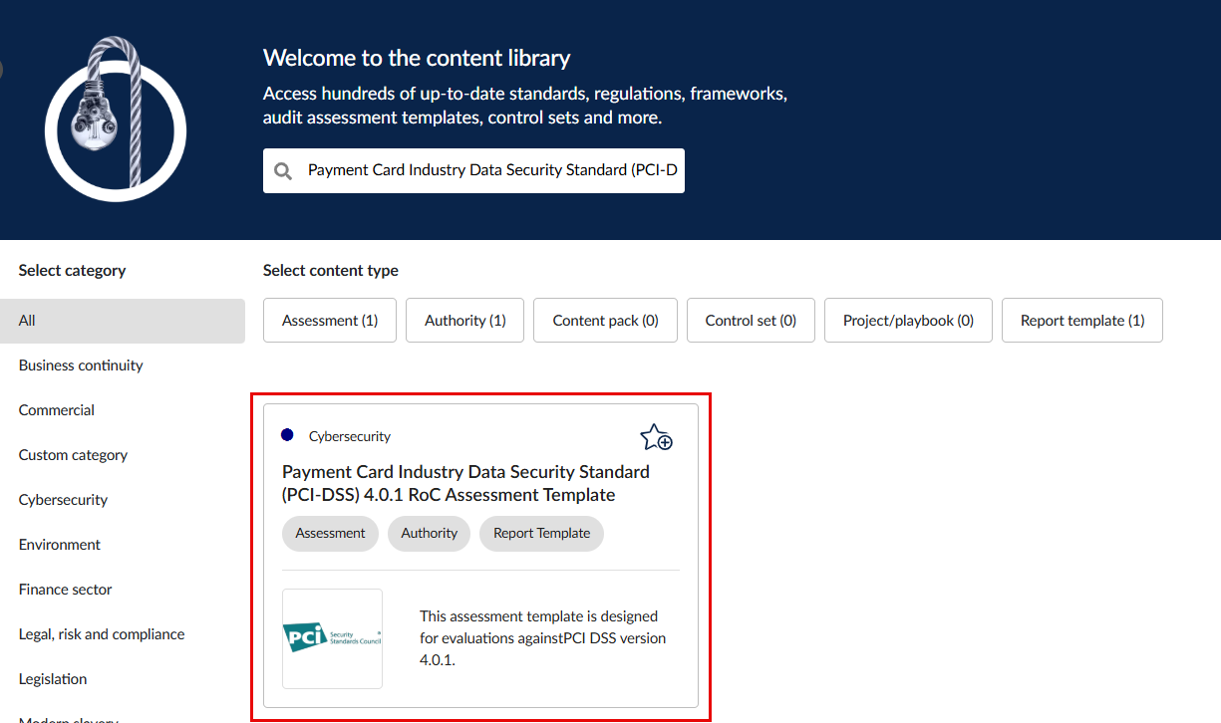Viewport: 1221px width, 723px height.
Task: Add PCI-DSS template to favorites star
Action: click(x=656, y=437)
